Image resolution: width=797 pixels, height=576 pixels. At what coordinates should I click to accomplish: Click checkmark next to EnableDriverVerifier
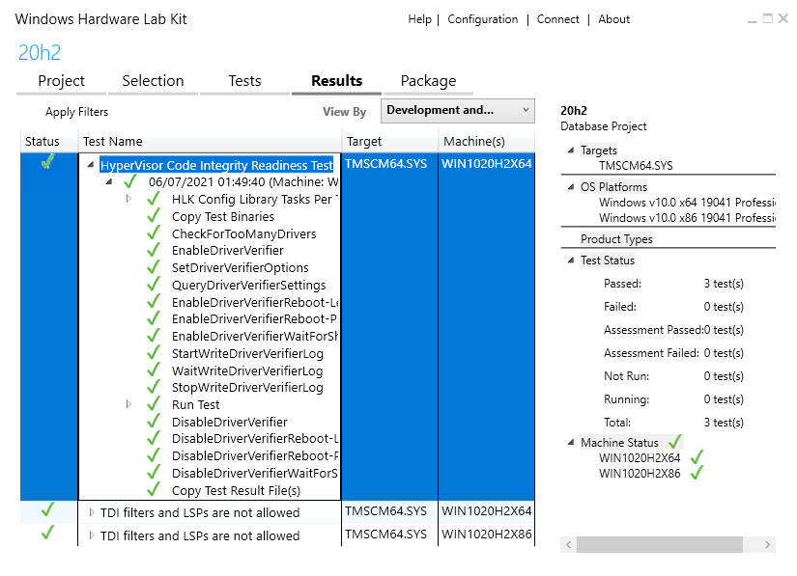tap(154, 250)
